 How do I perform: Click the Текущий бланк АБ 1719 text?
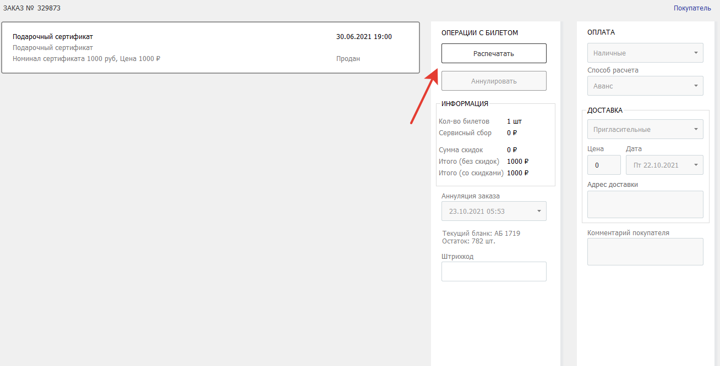[481, 234]
